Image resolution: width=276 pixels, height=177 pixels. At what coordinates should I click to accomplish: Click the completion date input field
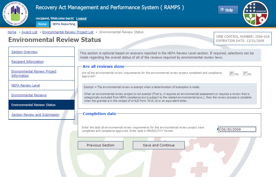[x=238, y=129]
